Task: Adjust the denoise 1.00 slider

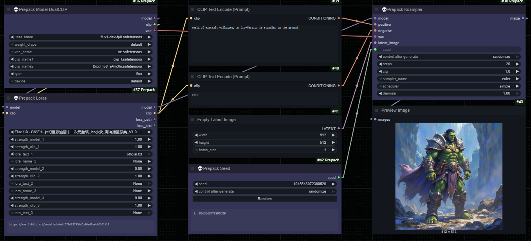Action: point(449,93)
